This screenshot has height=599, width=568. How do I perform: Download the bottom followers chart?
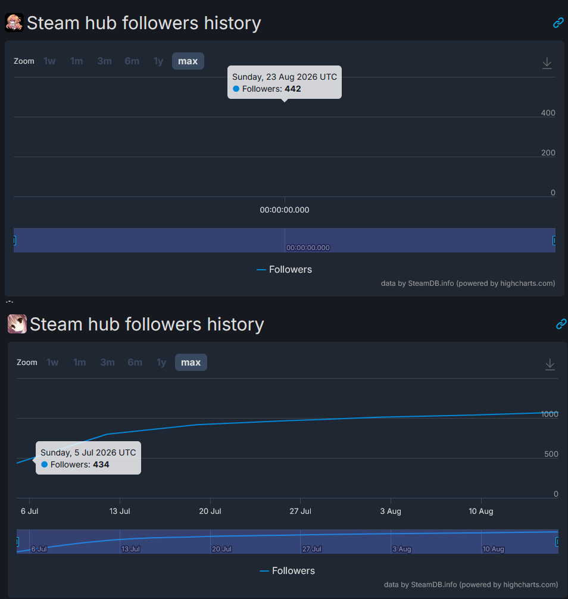point(550,364)
